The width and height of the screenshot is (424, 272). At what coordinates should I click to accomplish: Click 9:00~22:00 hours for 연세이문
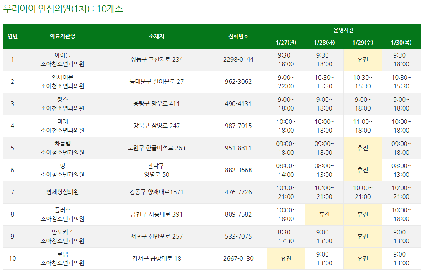click(286, 82)
